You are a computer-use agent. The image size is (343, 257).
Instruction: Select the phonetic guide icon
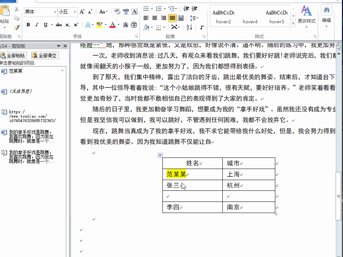[126, 11]
